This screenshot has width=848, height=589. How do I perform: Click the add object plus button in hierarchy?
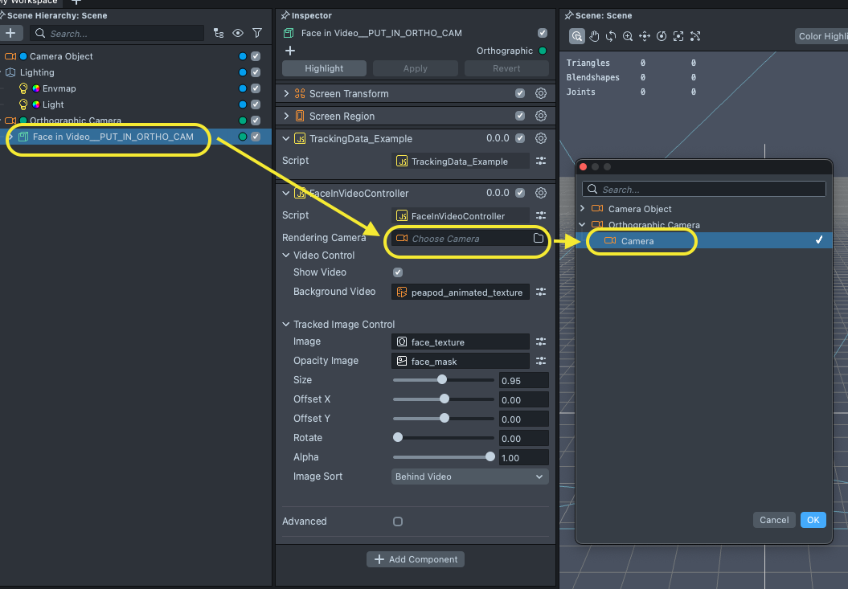[x=10, y=33]
